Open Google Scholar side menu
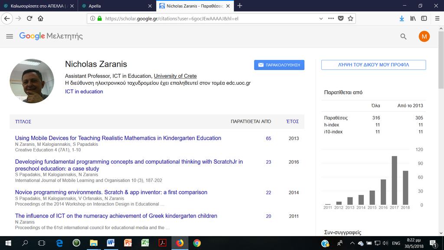Image resolution: width=444 pixels, height=250 pixels. coord(10,36)
